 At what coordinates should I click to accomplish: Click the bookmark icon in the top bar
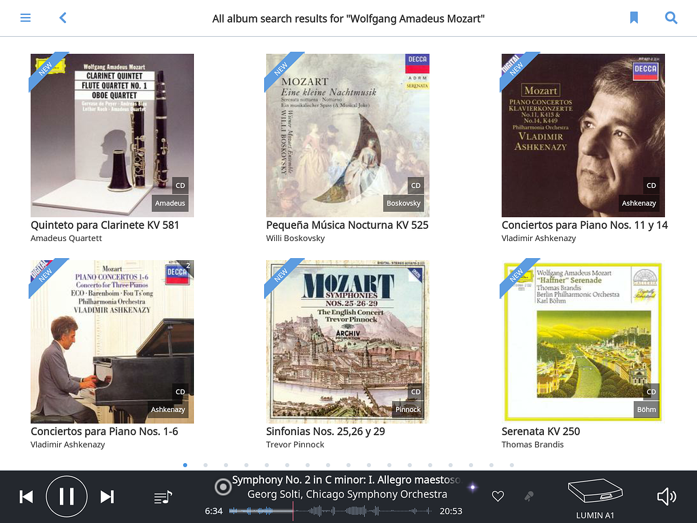pyautogui.click(x=634, y=18)
